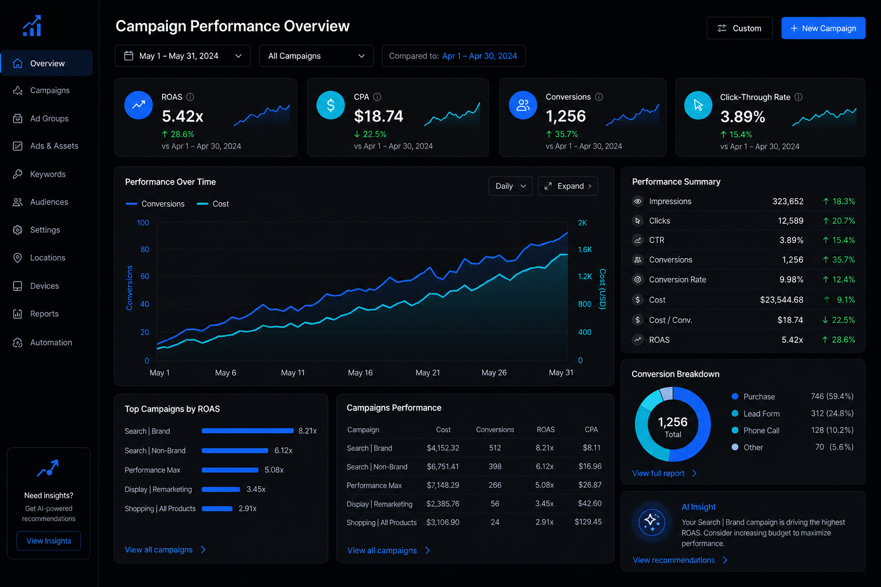Open Campaigns in sidebar
Viewport: 881px width, 587px height.
click(47, 91)
